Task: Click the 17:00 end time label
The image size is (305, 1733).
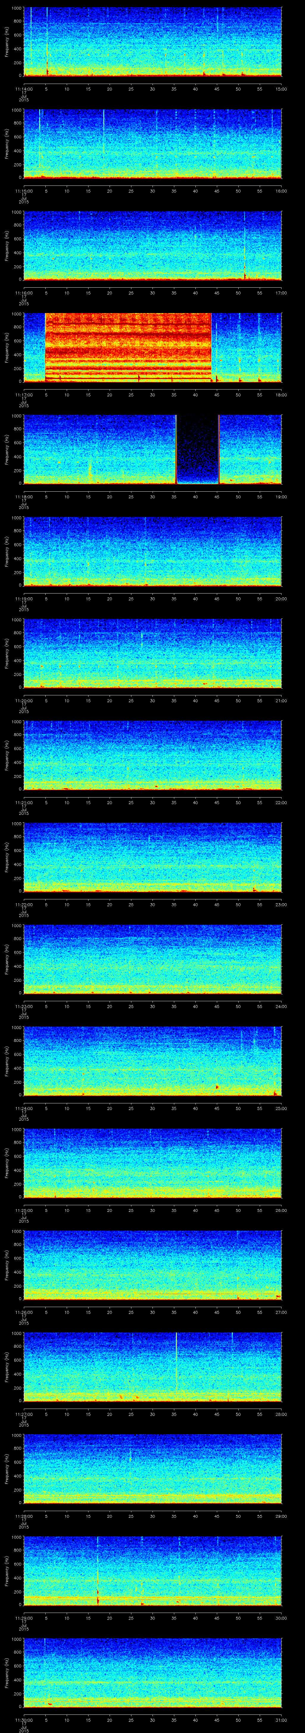Action: click(281, 293)
